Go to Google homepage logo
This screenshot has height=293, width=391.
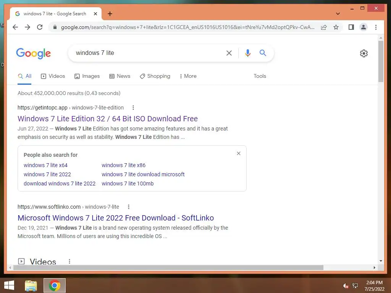point(34,53)
